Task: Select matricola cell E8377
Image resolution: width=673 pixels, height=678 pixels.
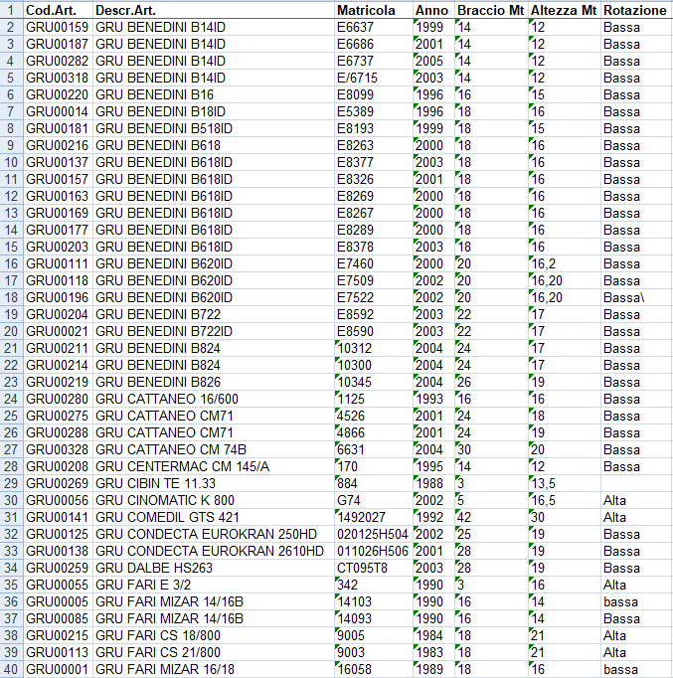Action: (x=374, y=162)
